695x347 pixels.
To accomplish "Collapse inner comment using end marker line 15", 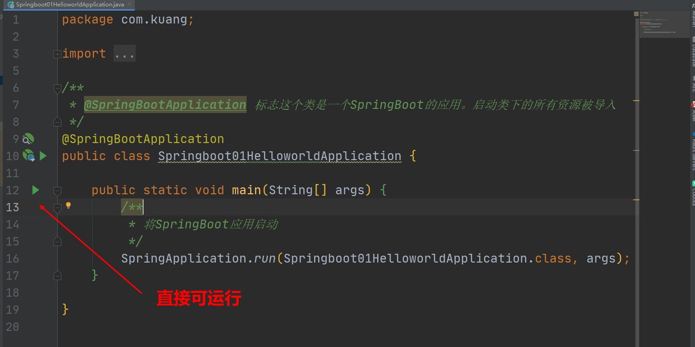I will [x=57, y=241].
